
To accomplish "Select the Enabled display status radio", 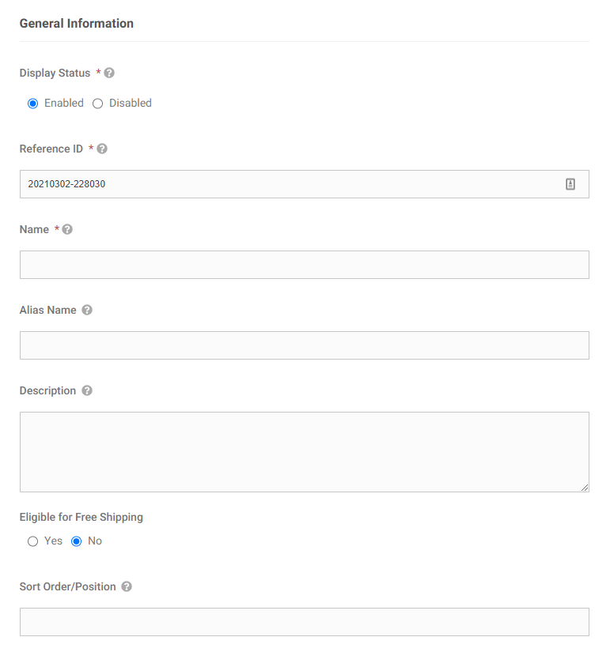I will (x=32, y=104).
